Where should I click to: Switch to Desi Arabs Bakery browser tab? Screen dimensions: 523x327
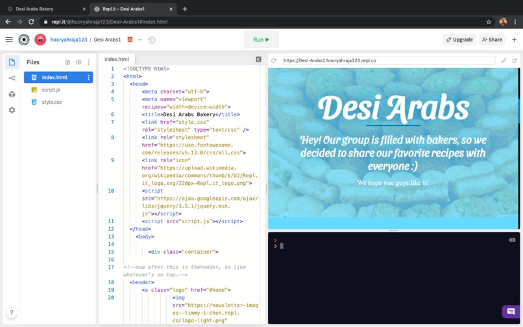point(45,9)
